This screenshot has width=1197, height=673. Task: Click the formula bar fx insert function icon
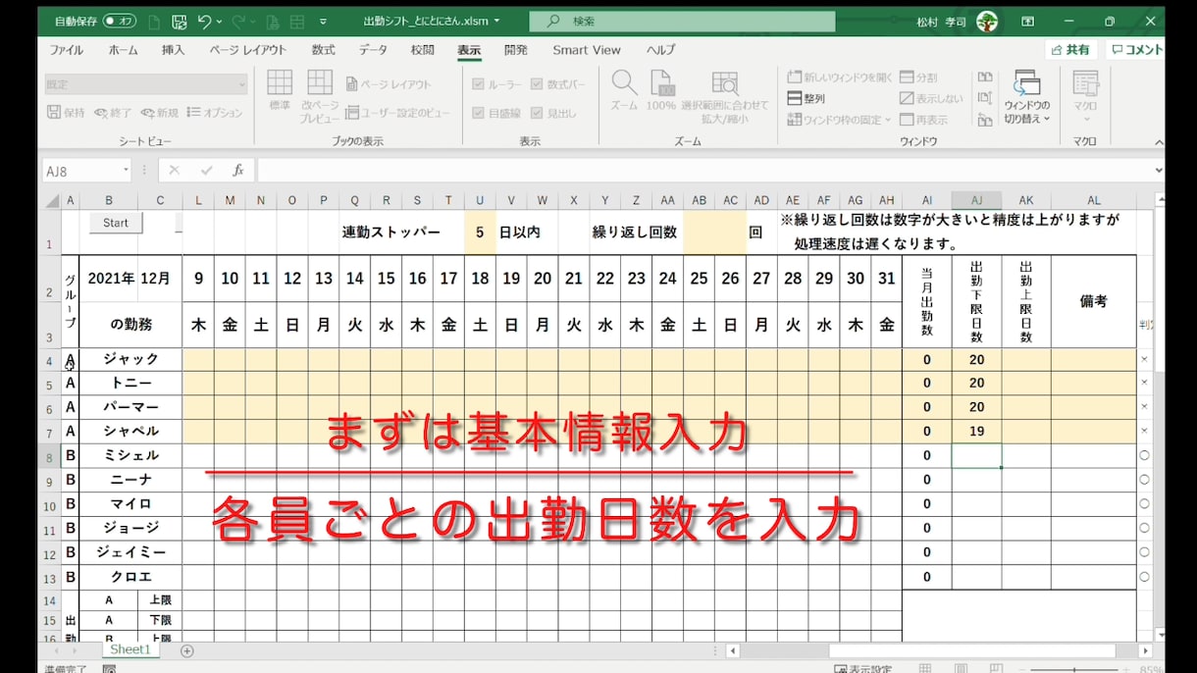(237, 171)
